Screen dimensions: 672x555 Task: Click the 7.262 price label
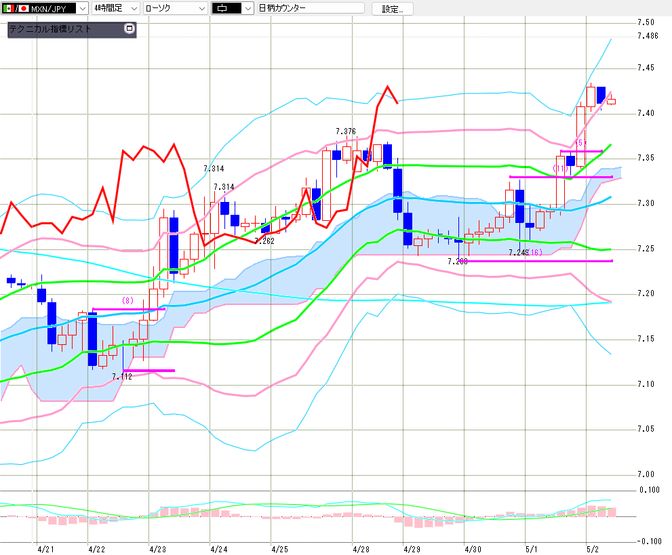[264, 241]
